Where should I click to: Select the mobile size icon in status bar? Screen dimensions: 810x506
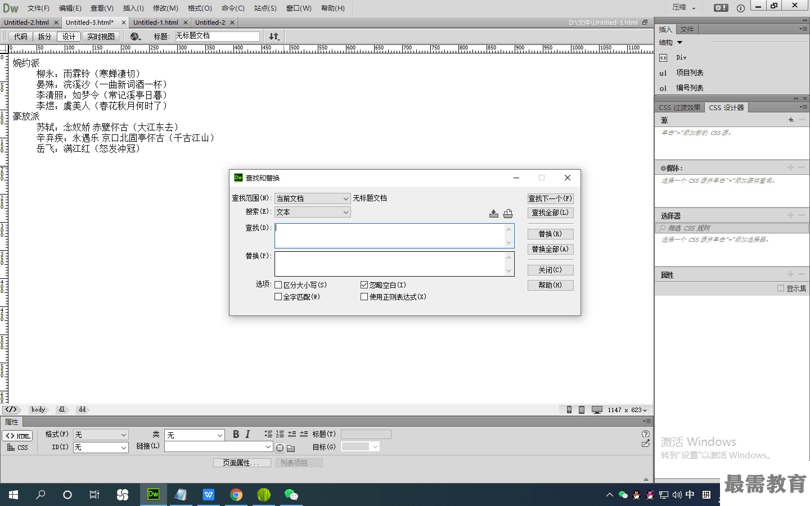pyautogui.click(x=569, y=410)
